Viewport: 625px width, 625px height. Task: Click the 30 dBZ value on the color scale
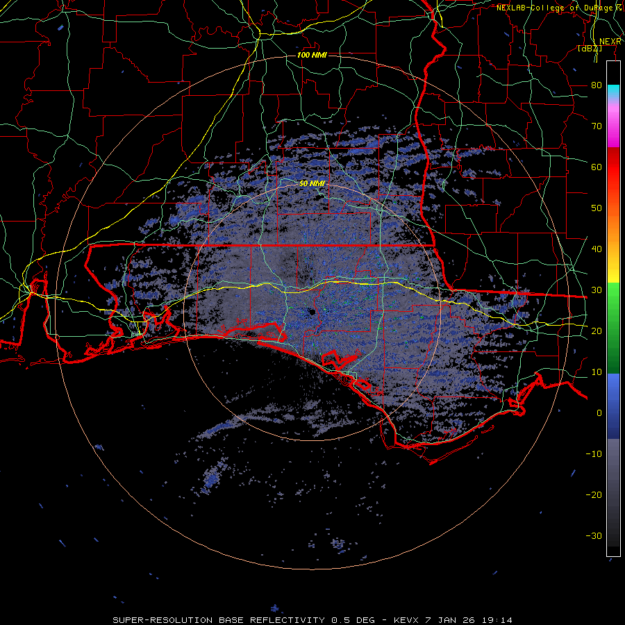click(x=597, y=290)
